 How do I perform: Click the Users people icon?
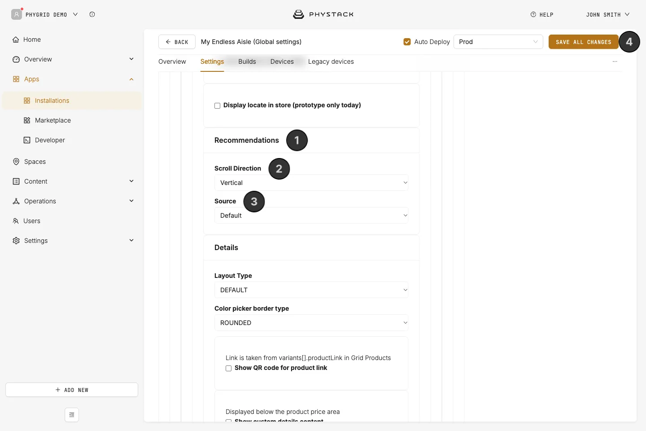[x=16, y=221]
